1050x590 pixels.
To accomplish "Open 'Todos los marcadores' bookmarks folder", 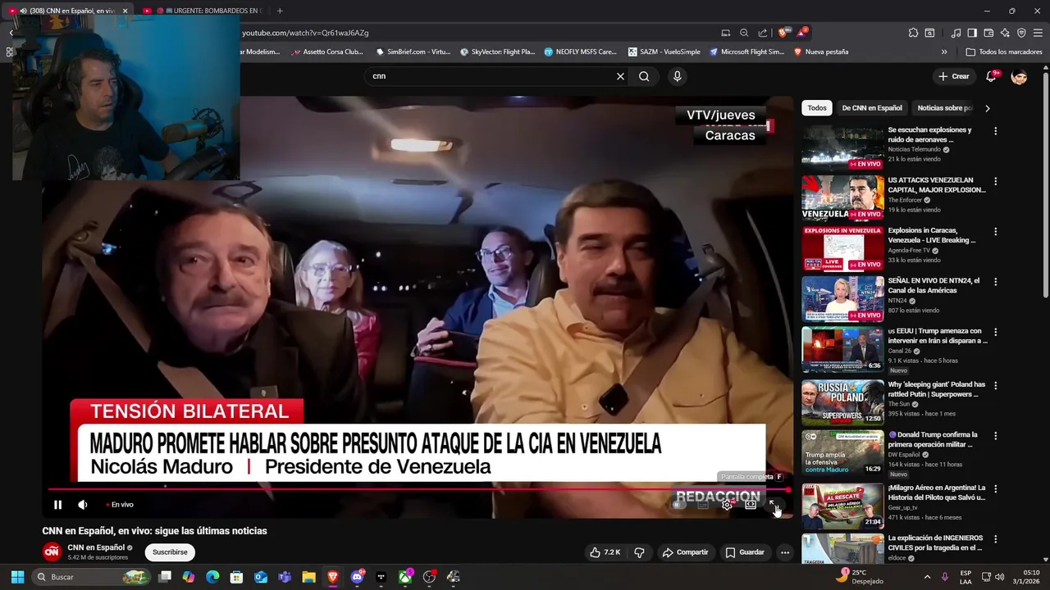I will 1004,52.
